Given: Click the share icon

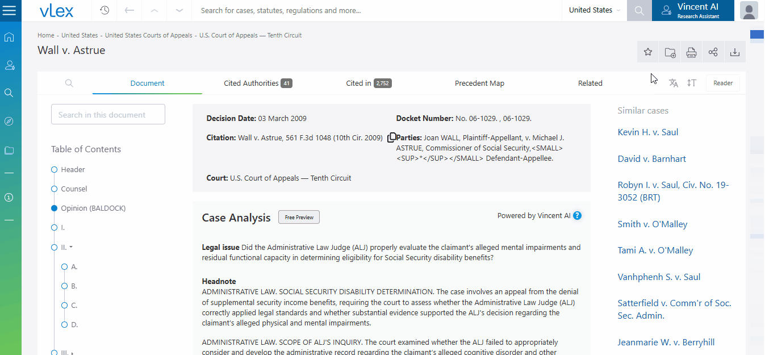Looking at the screenshot, I should coord(713,52).
